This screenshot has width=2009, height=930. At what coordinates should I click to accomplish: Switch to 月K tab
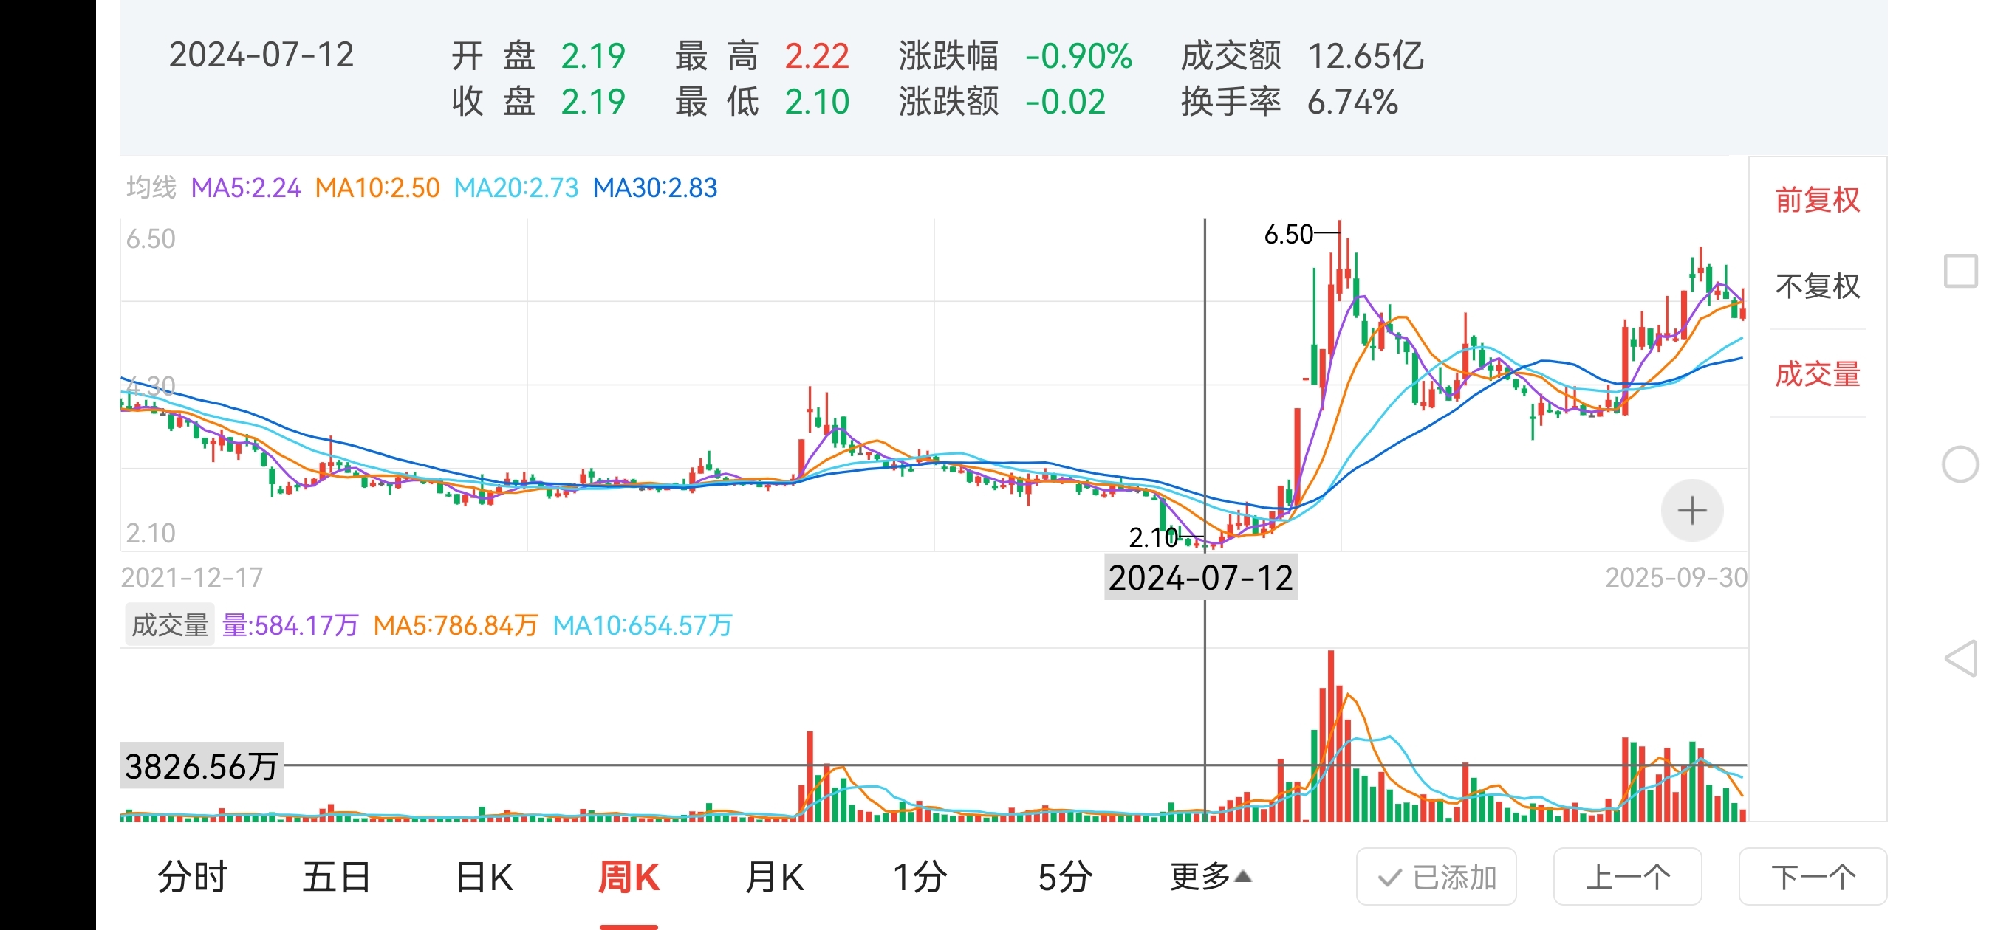click(x=775, y=878)
